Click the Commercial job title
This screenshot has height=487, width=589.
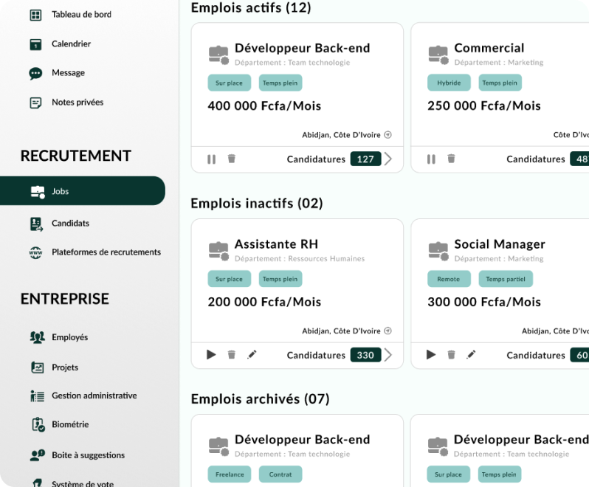489,48
